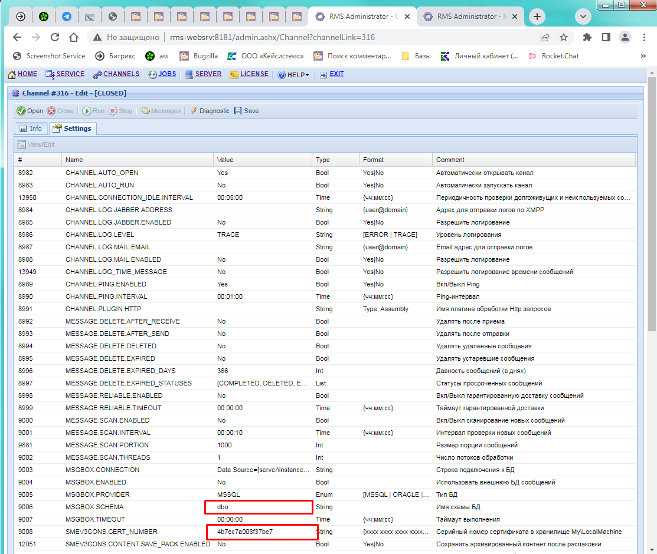This screenshot has height=554, width=657.
Task: Open the Chrome three-dot menu
Action: (644, 37)
